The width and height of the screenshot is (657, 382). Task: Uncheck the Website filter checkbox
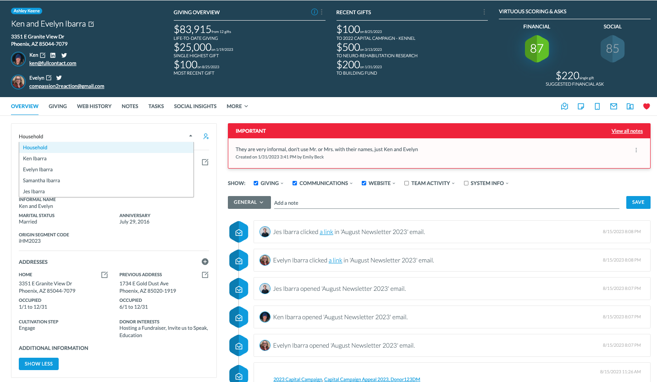pos(364,183)
